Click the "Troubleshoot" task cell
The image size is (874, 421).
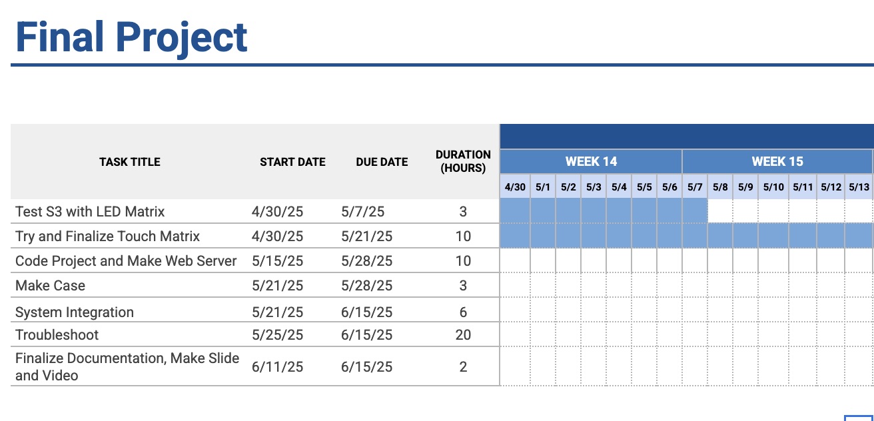pos(57,335)
